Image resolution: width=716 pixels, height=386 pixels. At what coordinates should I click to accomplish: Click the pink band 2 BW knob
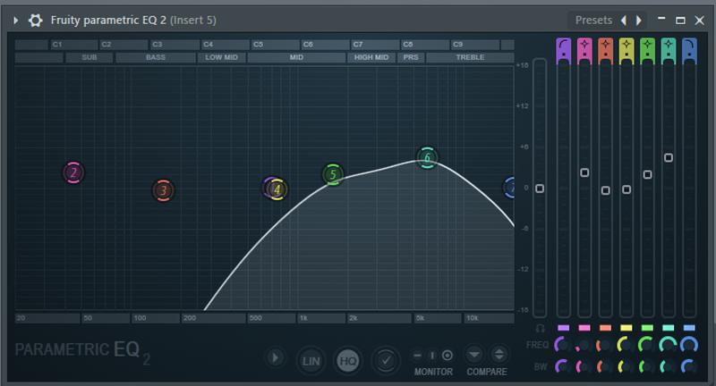point(584,366)
